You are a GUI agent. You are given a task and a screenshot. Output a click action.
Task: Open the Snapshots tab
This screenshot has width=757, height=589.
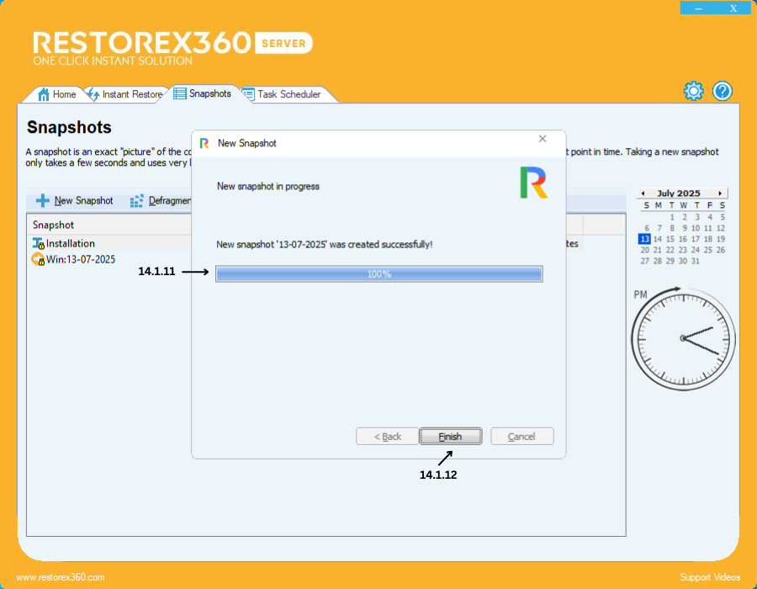click(x=202, y=93)
